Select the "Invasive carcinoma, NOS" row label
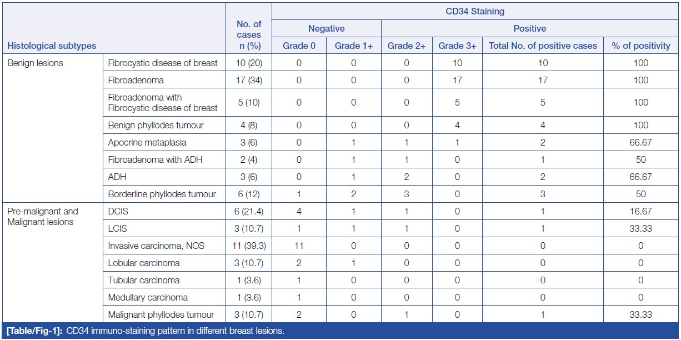The width and height of the screenshot is (681, 340). pyautogui.click(x=156, y=246)
